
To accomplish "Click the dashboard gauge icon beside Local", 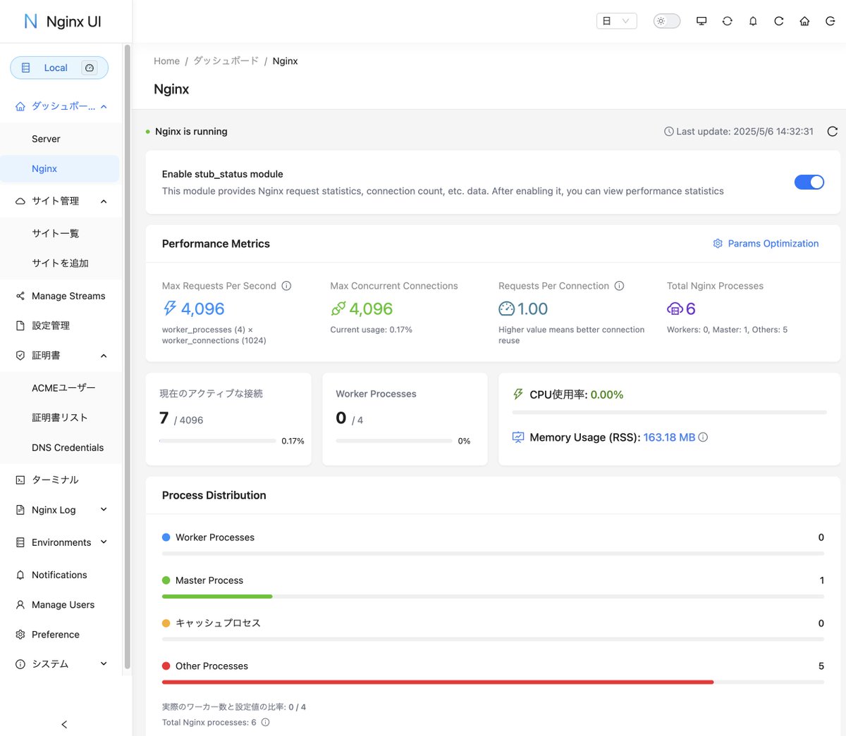I will click(x=90, y=68).
